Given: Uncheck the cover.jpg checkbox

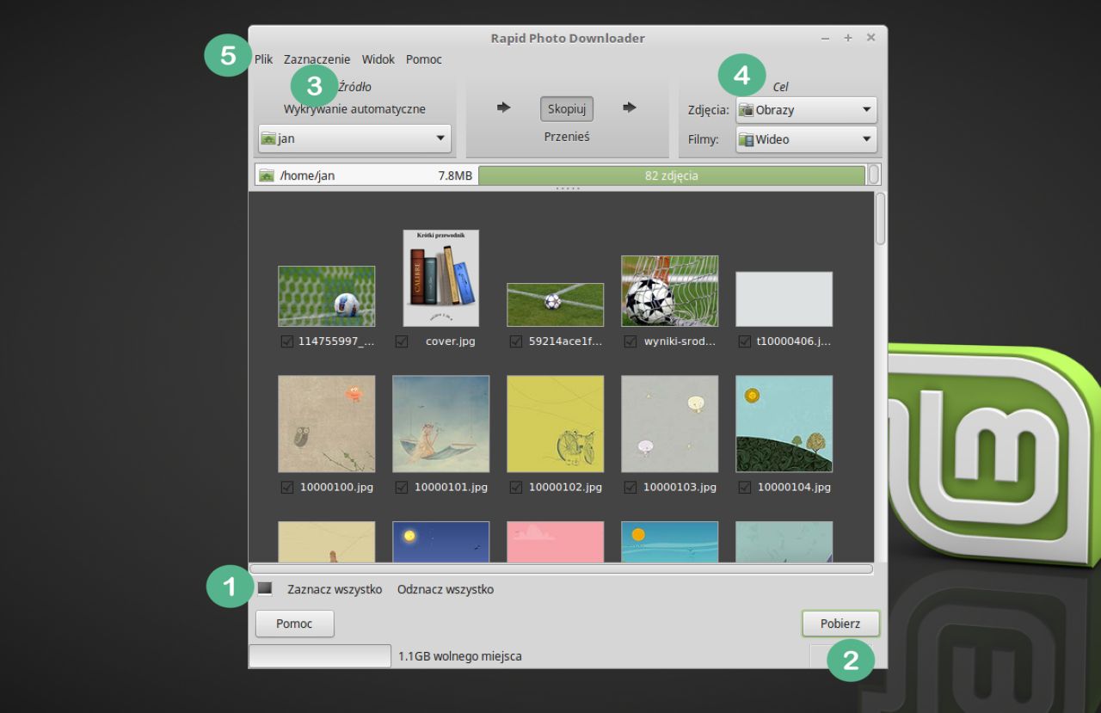Looking at the screenshot, I should tap(402, 341).
